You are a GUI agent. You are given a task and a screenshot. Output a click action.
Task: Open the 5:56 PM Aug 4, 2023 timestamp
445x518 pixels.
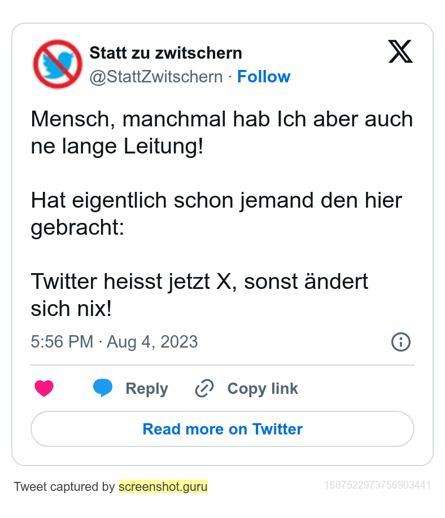pyautogui.click(x=114, y=342)
